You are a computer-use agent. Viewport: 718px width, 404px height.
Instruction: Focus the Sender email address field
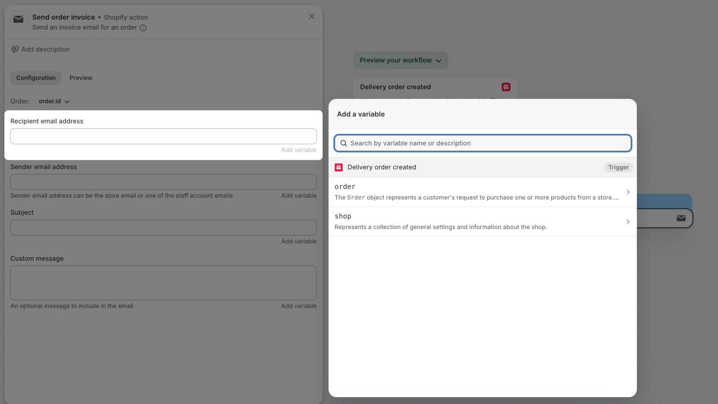click(163, 182)
